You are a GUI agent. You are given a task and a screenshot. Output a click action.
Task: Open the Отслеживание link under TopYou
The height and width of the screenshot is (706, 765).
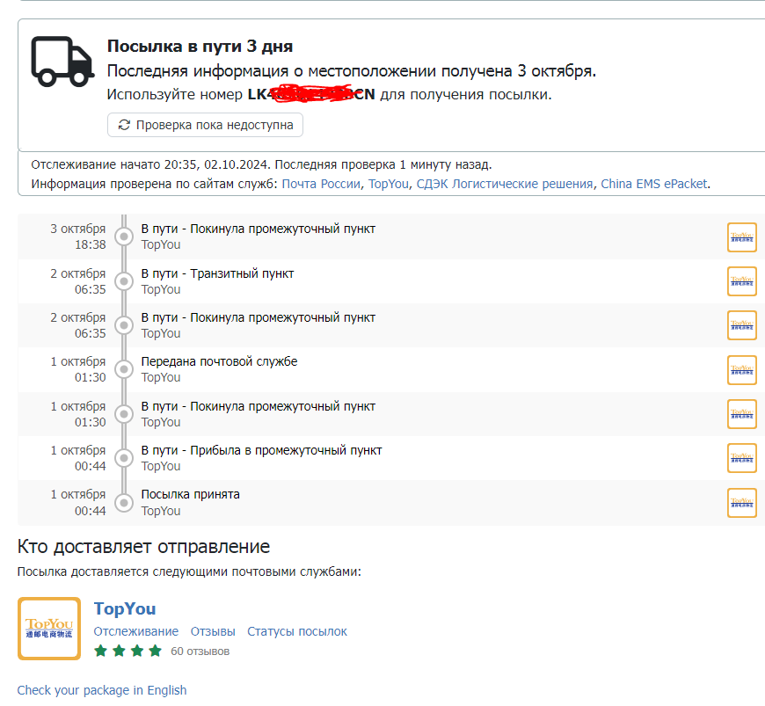click(x=136, y=631)
